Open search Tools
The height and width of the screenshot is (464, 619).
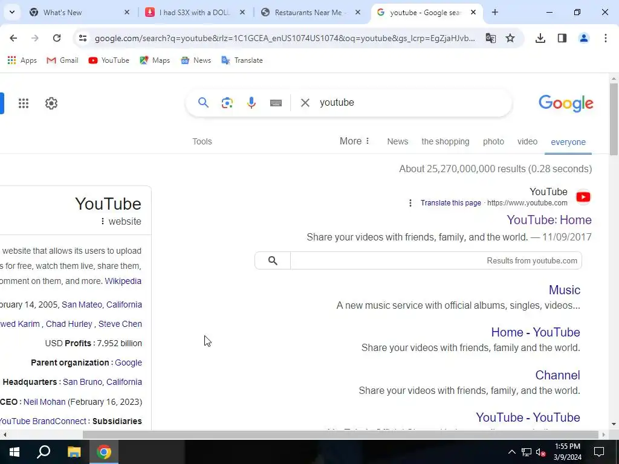tap(202, 141)
